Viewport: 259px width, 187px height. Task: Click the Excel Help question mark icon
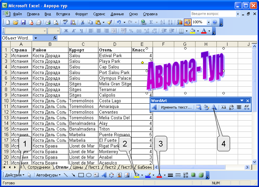click(215, 22)
